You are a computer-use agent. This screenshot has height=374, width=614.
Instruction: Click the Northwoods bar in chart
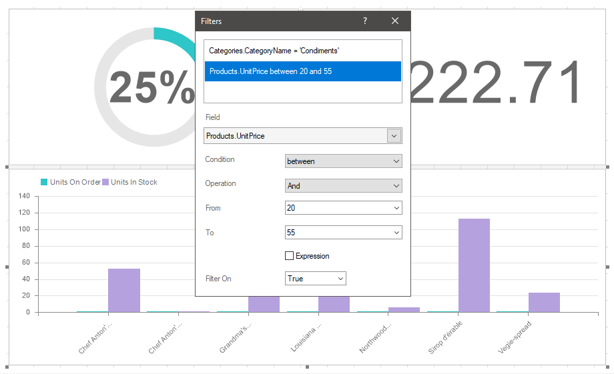coord(404,309)
